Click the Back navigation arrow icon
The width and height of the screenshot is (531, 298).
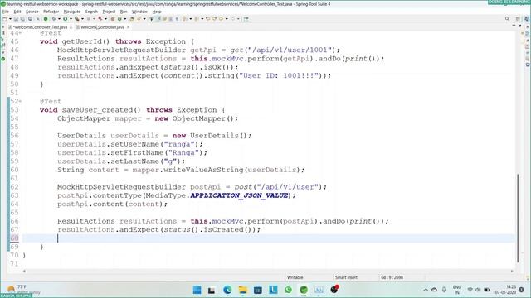pos(221,19)
